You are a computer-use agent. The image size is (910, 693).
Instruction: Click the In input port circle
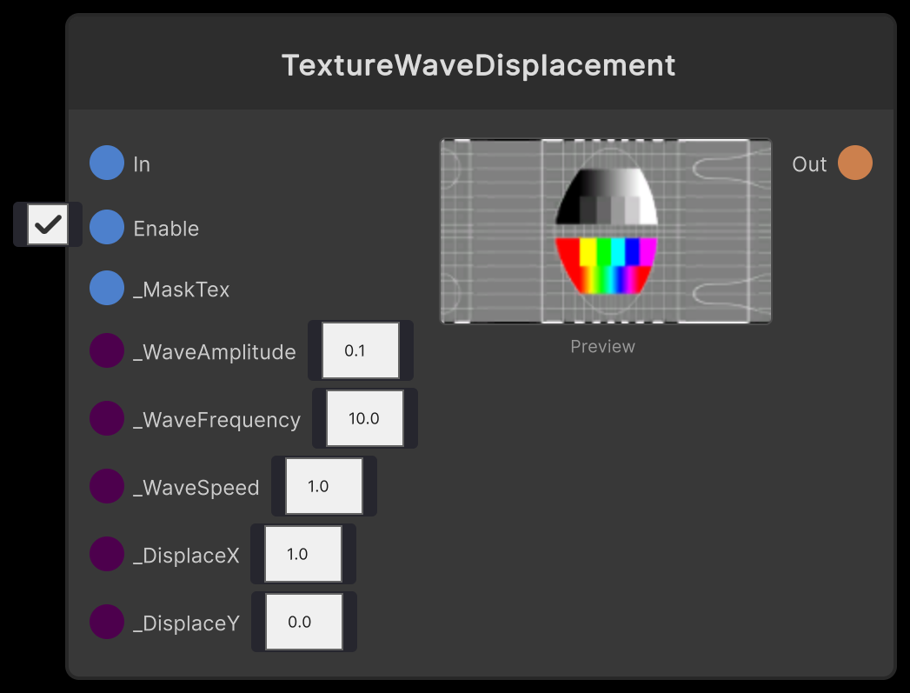pyautogui.click(x=106, y=163)
